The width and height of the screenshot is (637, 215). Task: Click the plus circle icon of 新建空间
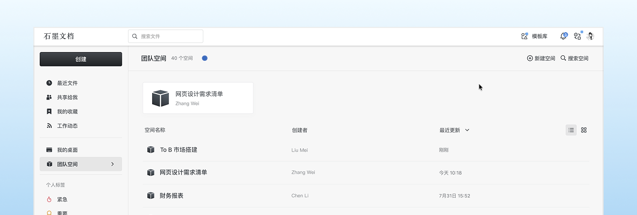coord(530,59)
